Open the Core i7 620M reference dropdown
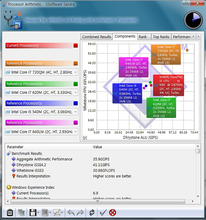 coord(42,92)
